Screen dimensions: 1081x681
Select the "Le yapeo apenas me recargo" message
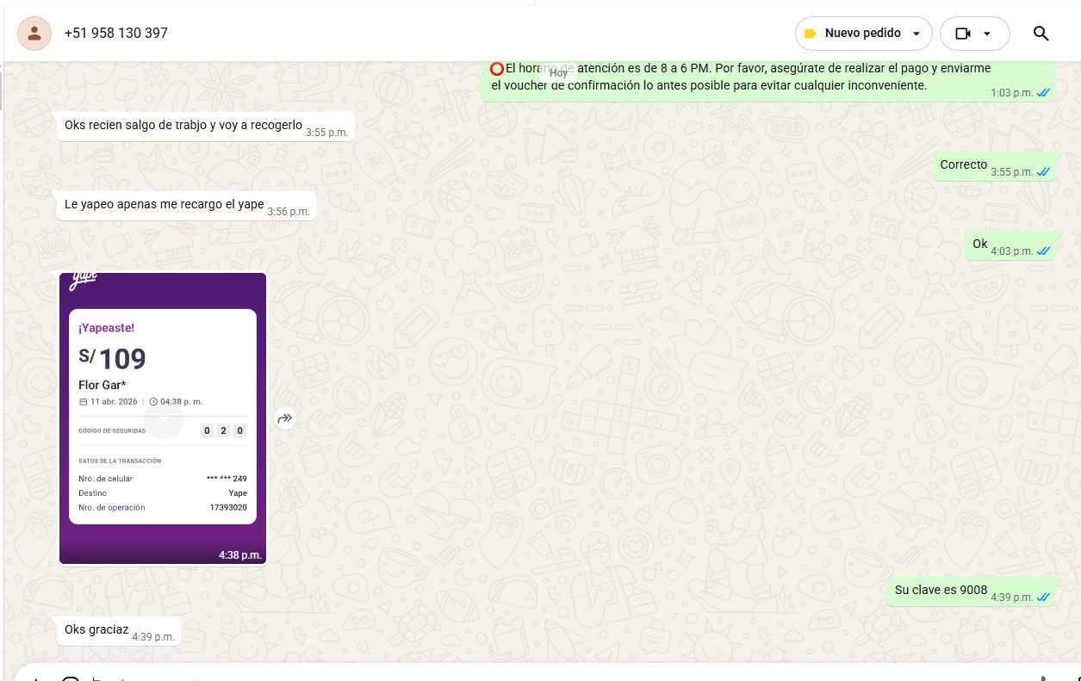(x=164, y=205)
